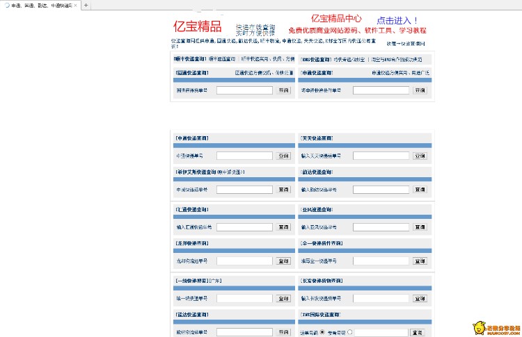Click the 亿宝精品 red logo

tap(198, 26)
